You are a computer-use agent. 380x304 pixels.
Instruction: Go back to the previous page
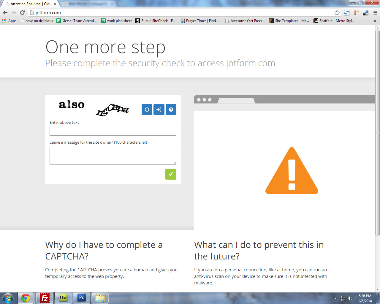[5, 13]
